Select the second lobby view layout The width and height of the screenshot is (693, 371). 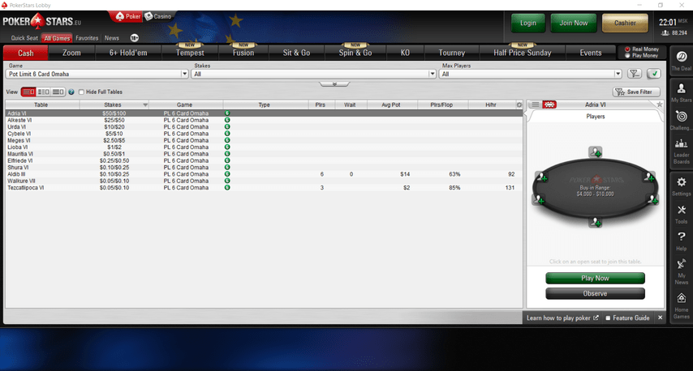click(x=43, y=92)
